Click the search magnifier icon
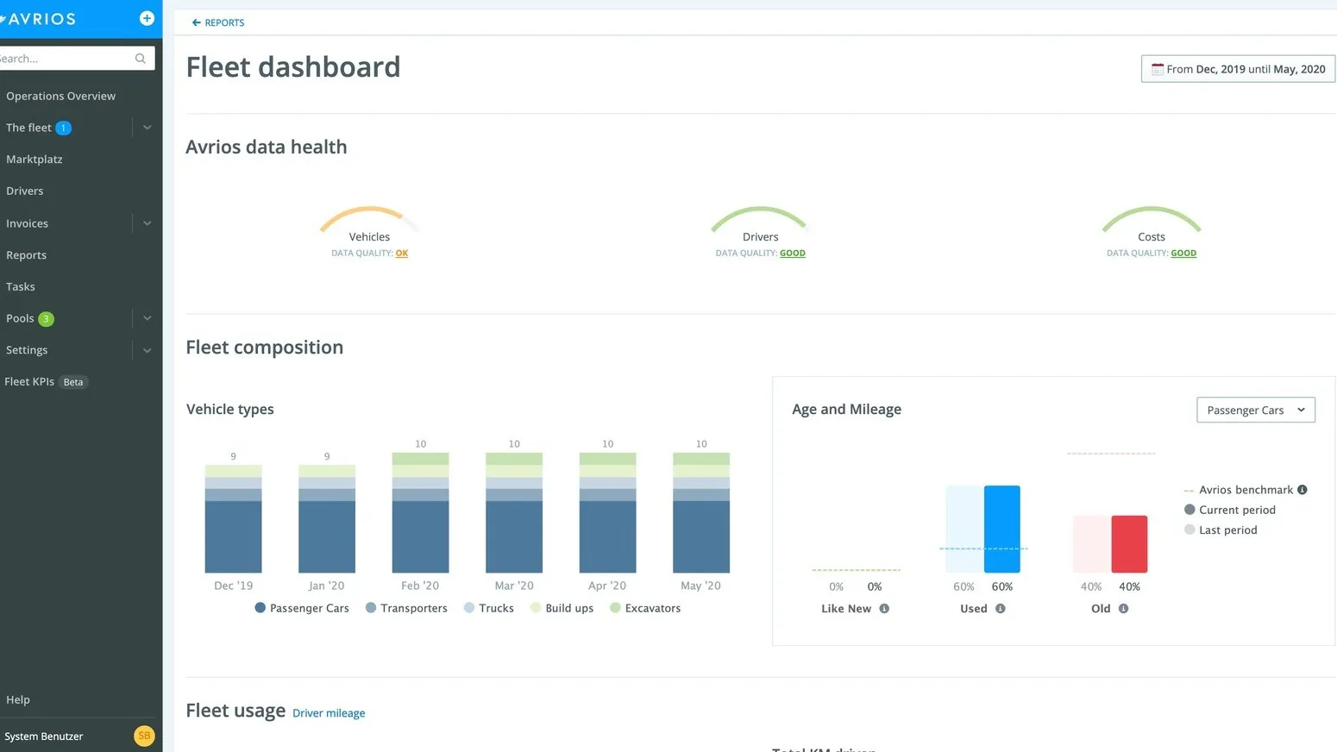The height and width of the screenshot is (752, 1337). pyautogui.click(x=141, y=59)
